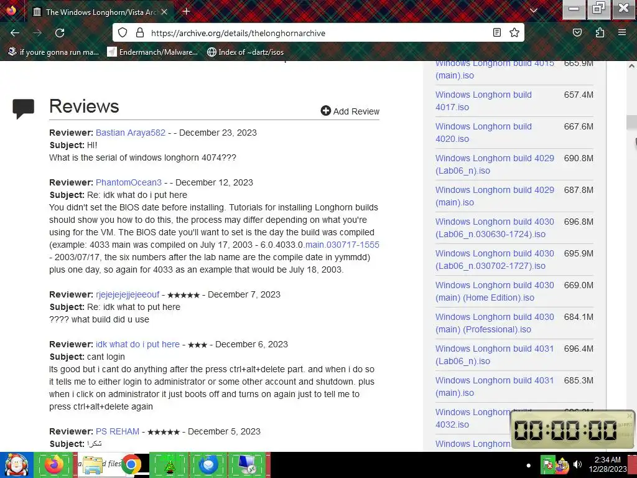
Task: Download build 4030 (Lab06_n.030630-1724).iso
Action: click(x=495, y=228)
